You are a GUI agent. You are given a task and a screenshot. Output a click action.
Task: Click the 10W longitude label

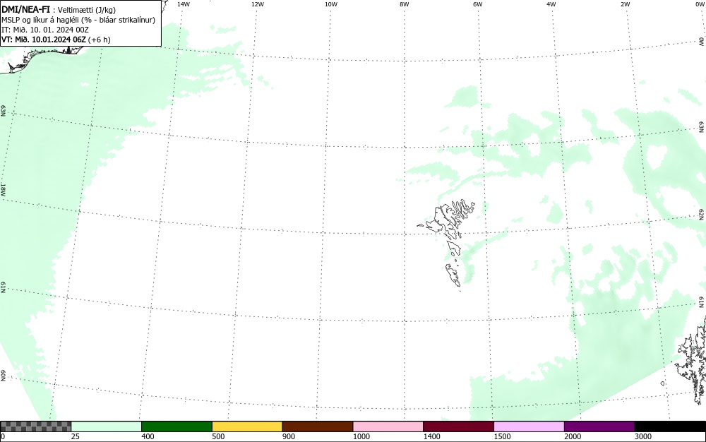pyautogui.click(x=331, y=4)
